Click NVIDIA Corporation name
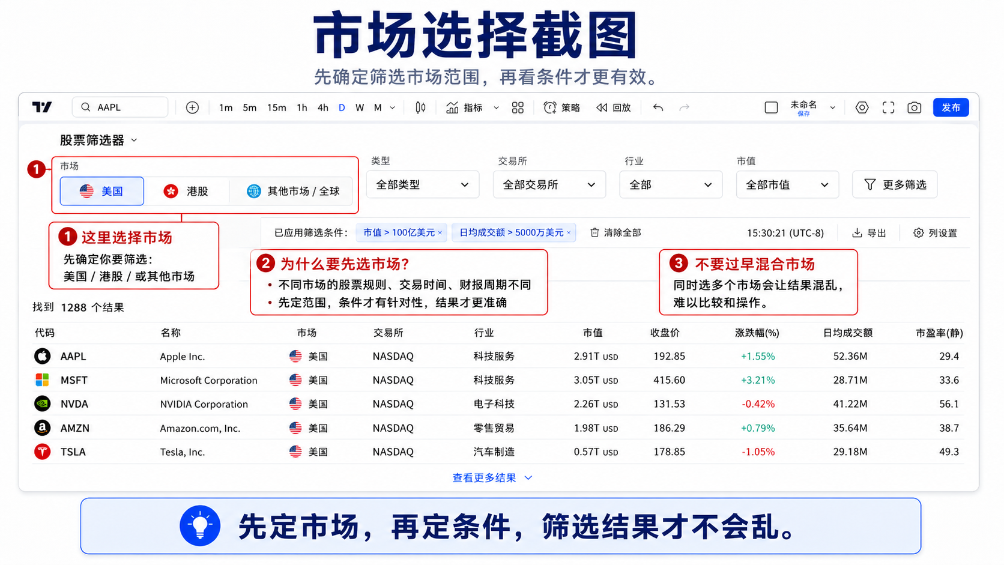This screenshot has height=565, width=1004. click(x=204, y=404)
